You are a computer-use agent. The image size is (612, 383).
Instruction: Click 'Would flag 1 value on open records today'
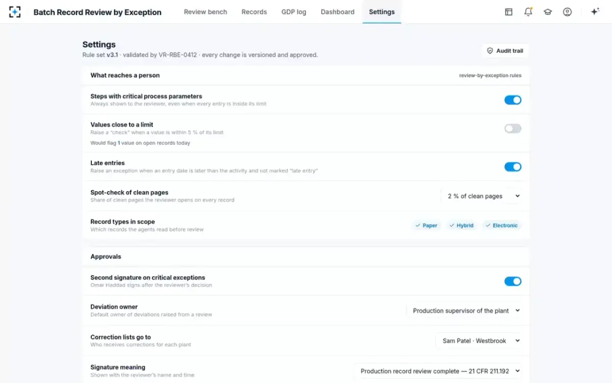[140, 143]
